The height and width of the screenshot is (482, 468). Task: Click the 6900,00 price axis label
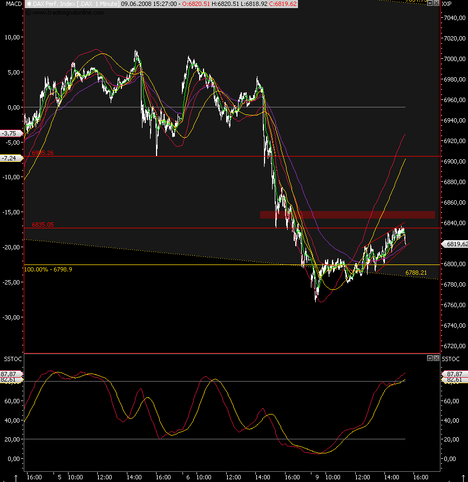coord(455,162)
